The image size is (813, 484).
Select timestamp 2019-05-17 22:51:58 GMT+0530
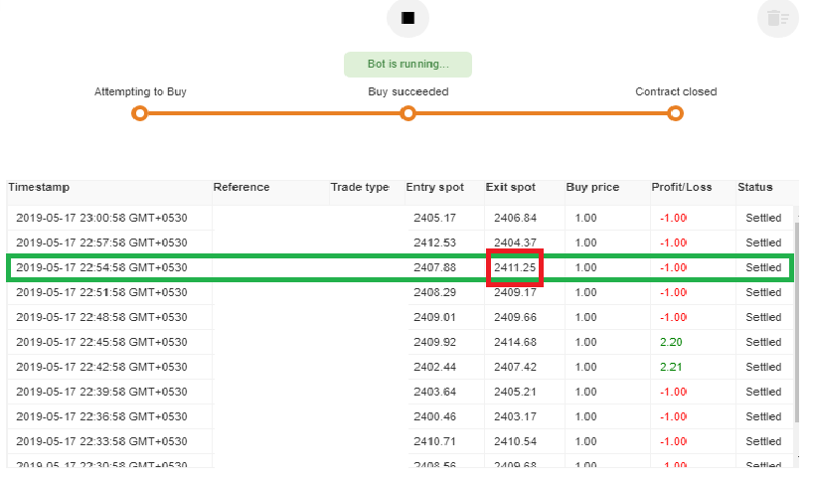click(x=101, y=292)
